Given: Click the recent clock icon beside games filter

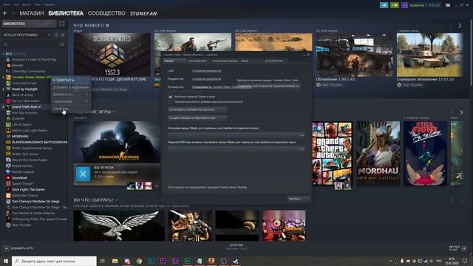Looking at the screenshot, I should tap(56, 35).
